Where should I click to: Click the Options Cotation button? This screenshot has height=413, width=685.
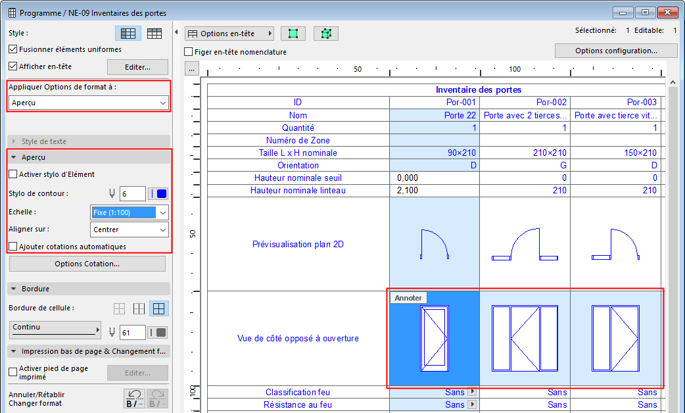point(87,264)
